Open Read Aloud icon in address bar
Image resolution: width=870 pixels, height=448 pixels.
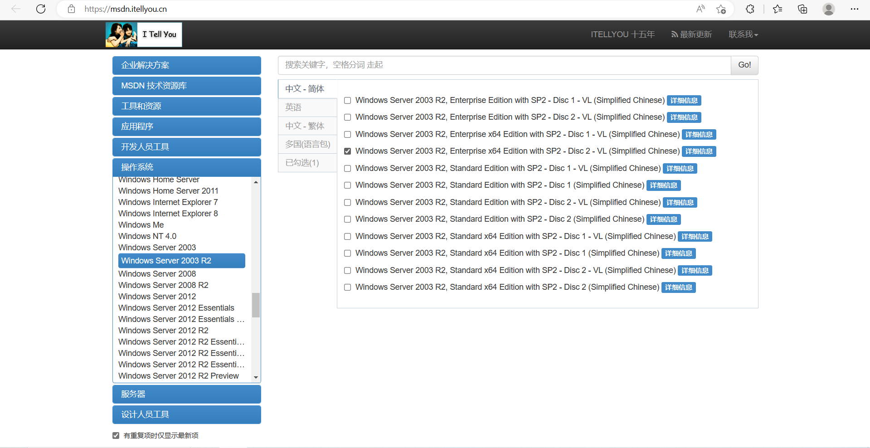pyautogui.click(x=700, y=9)
